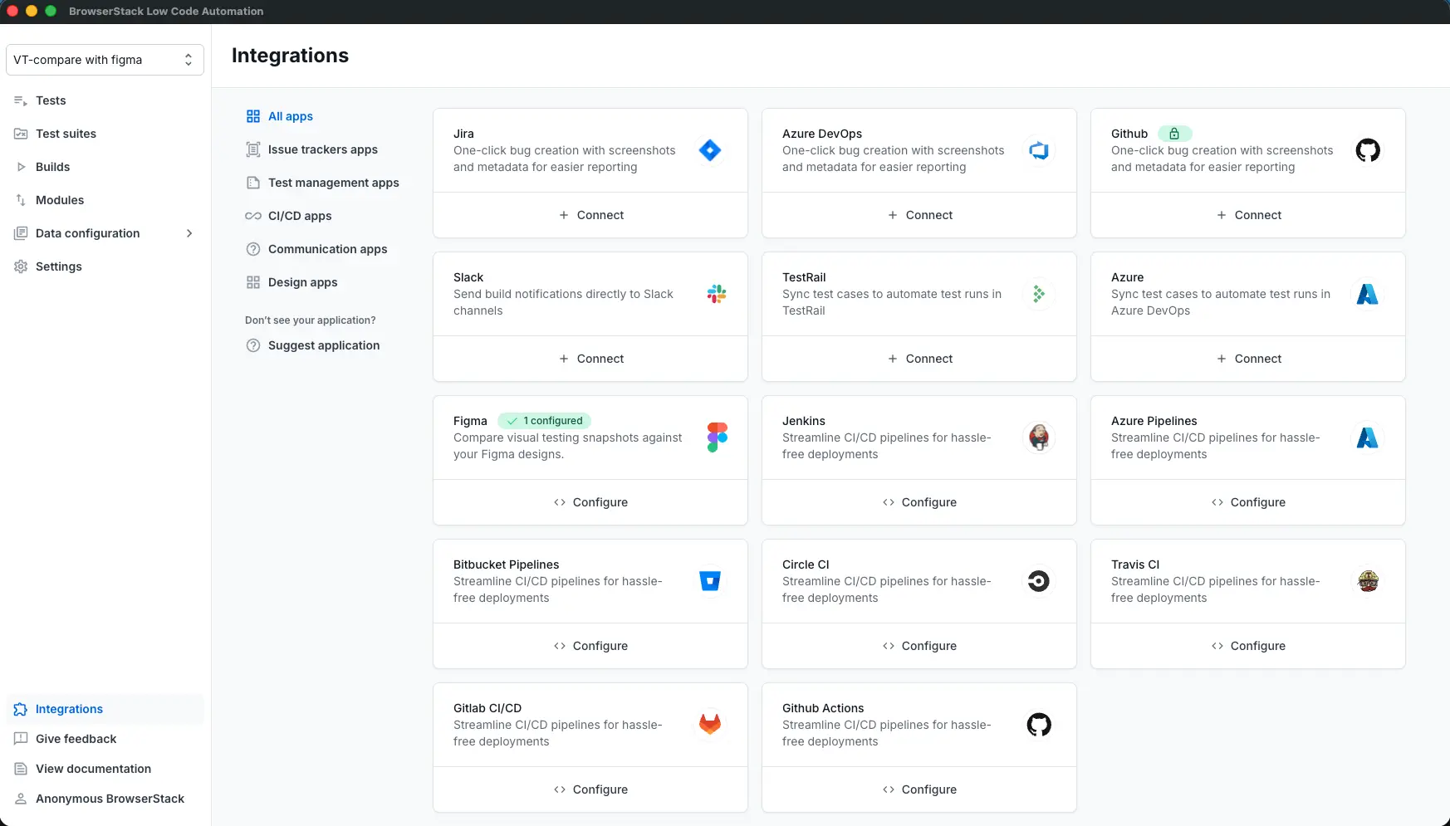
Task: Click the Github octocat logo in Github card
Action: click(x=1368, y=150)
